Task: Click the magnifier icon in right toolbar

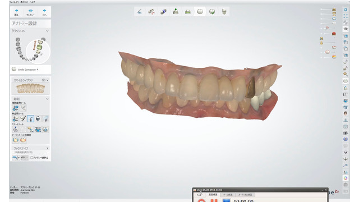Action: click(x=346, y=74)
